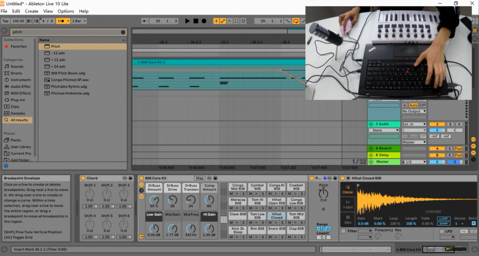
Task: Click Map button on 808 Core Kit
Action: coord(200,178)
